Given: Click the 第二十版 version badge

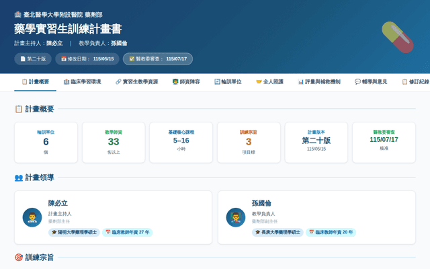Looking at the screenshot, I should click(x=33, y=59).
